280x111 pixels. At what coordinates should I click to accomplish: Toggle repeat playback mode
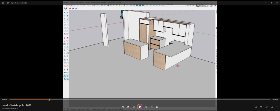(x=157, y=107)
